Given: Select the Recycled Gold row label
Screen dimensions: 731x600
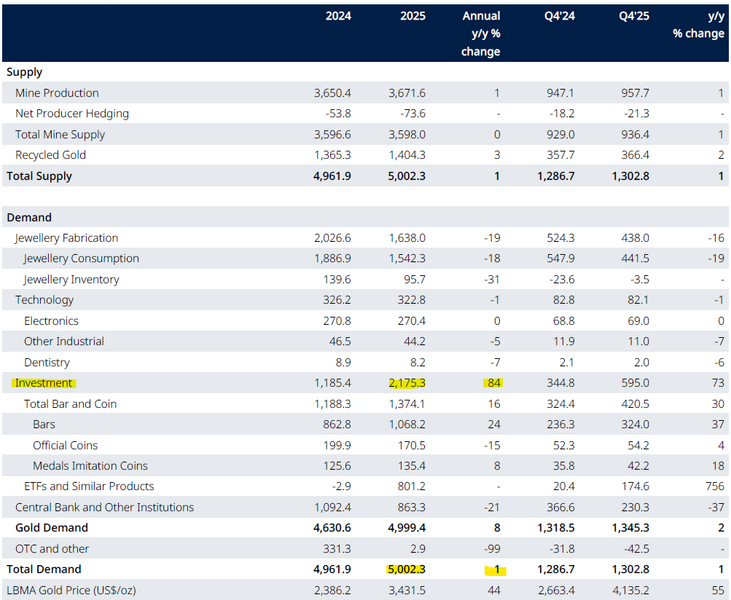Looking at the screenshot, I should click(x=50, y=155).
